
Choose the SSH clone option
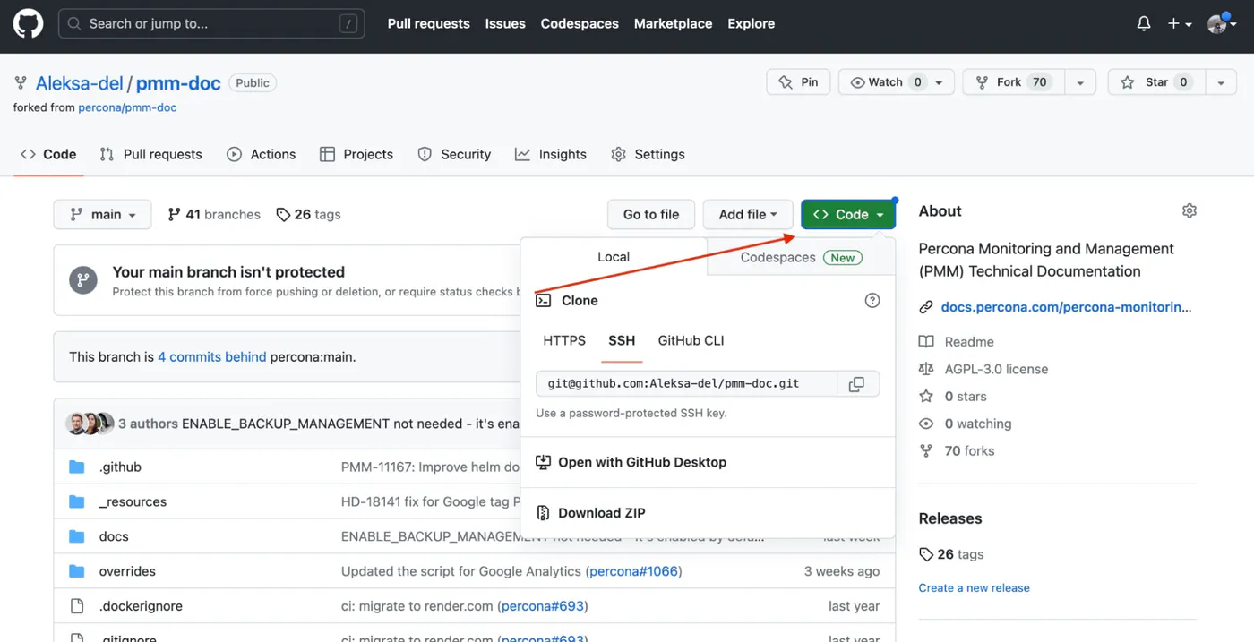coord(622,340)
